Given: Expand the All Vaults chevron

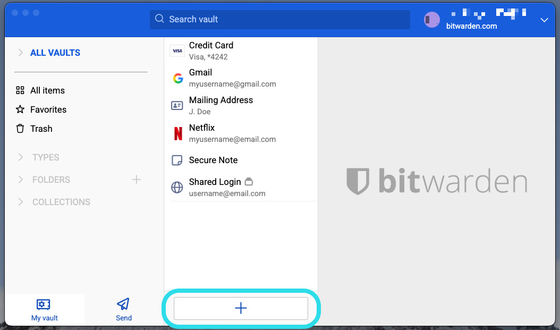Looking at the screenshot, I should [x=21, y=53].
